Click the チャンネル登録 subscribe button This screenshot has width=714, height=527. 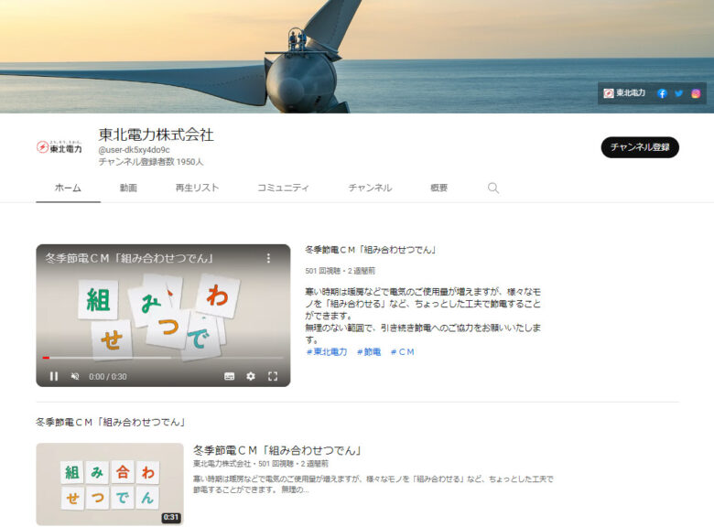pyautogui.click(x=640, y=147)
